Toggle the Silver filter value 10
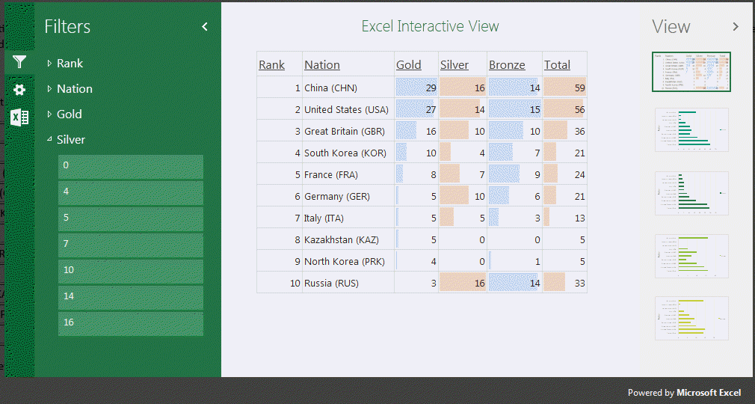The width and height of the screenshot is (755, 404). pos(131,272)
